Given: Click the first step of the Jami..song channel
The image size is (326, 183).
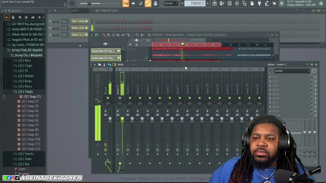Looking at the screenshot, I should [x=97, y=21].
